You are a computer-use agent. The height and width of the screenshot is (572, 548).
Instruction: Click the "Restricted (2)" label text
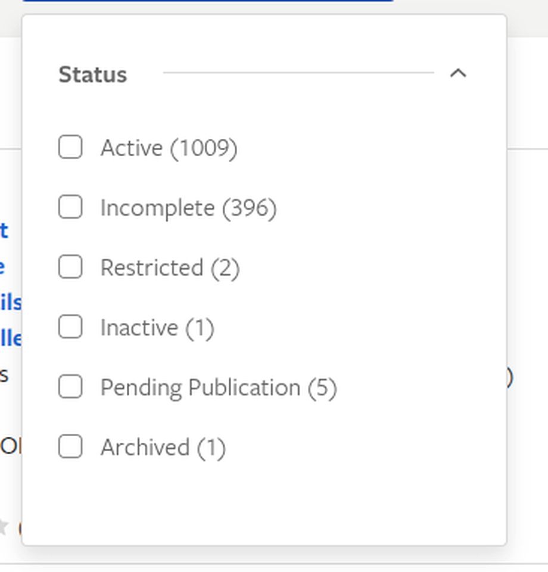tap(170, 268)
